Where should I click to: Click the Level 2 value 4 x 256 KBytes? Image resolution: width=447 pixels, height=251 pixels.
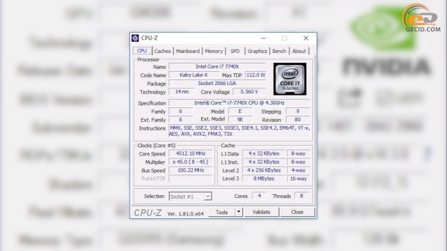pyautogui.click(x=264, y=170)
